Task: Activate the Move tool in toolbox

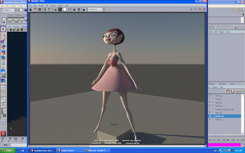Action: coord(3,46)
